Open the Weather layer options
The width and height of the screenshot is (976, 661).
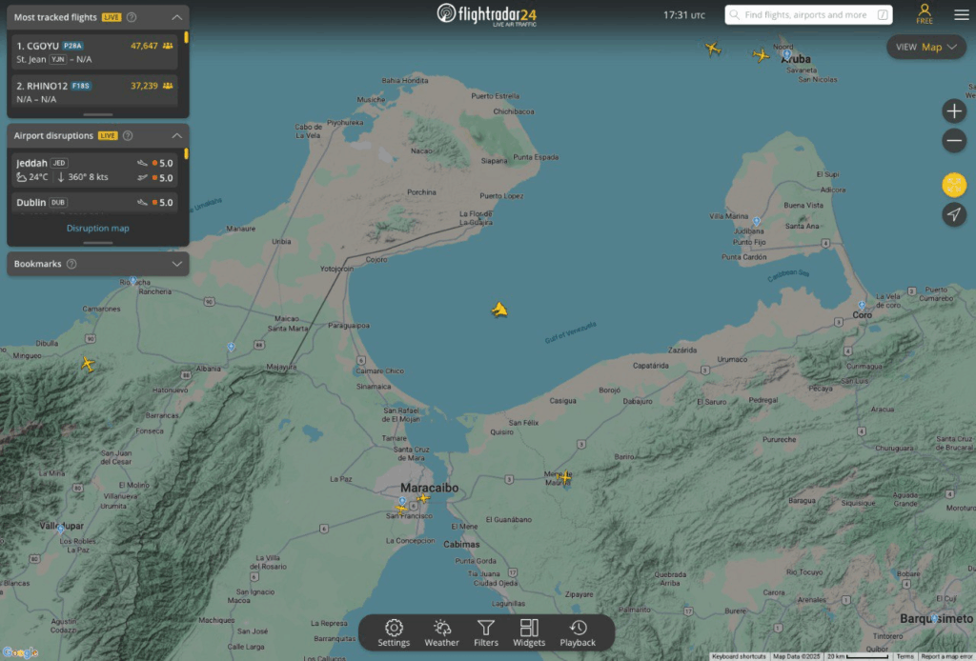(x=441, y=632)
